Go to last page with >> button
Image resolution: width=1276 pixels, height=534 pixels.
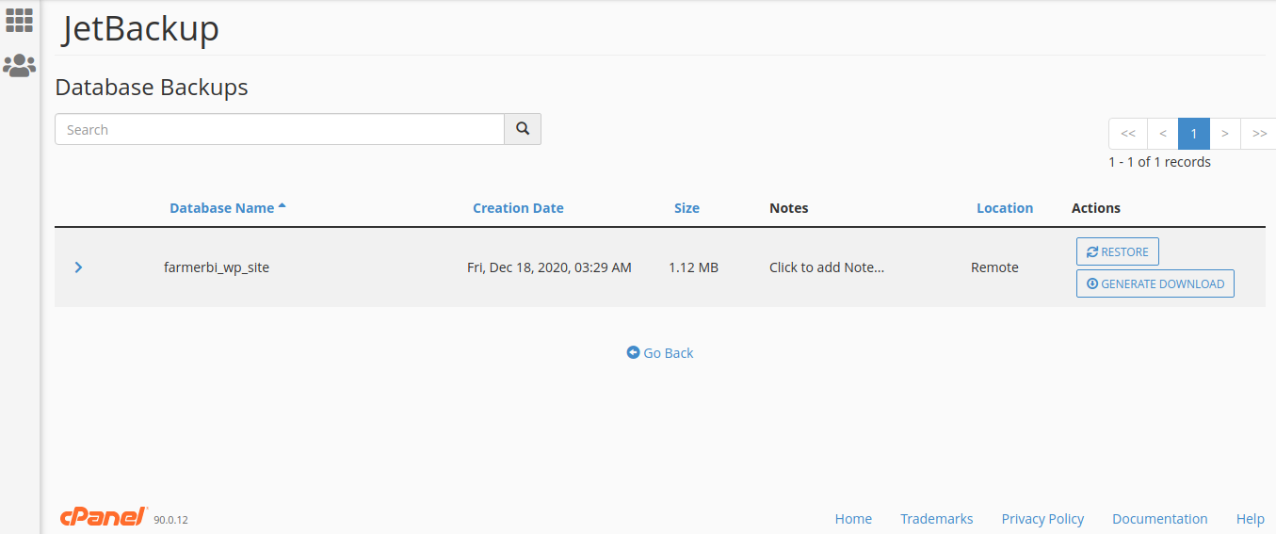(1259, 134)
